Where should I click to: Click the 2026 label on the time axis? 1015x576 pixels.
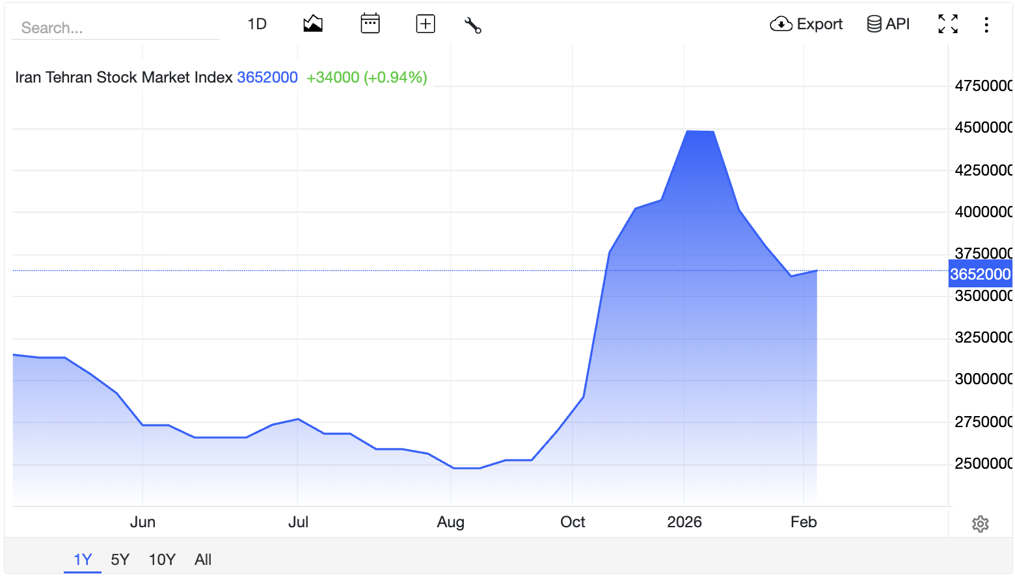[684, 522]
